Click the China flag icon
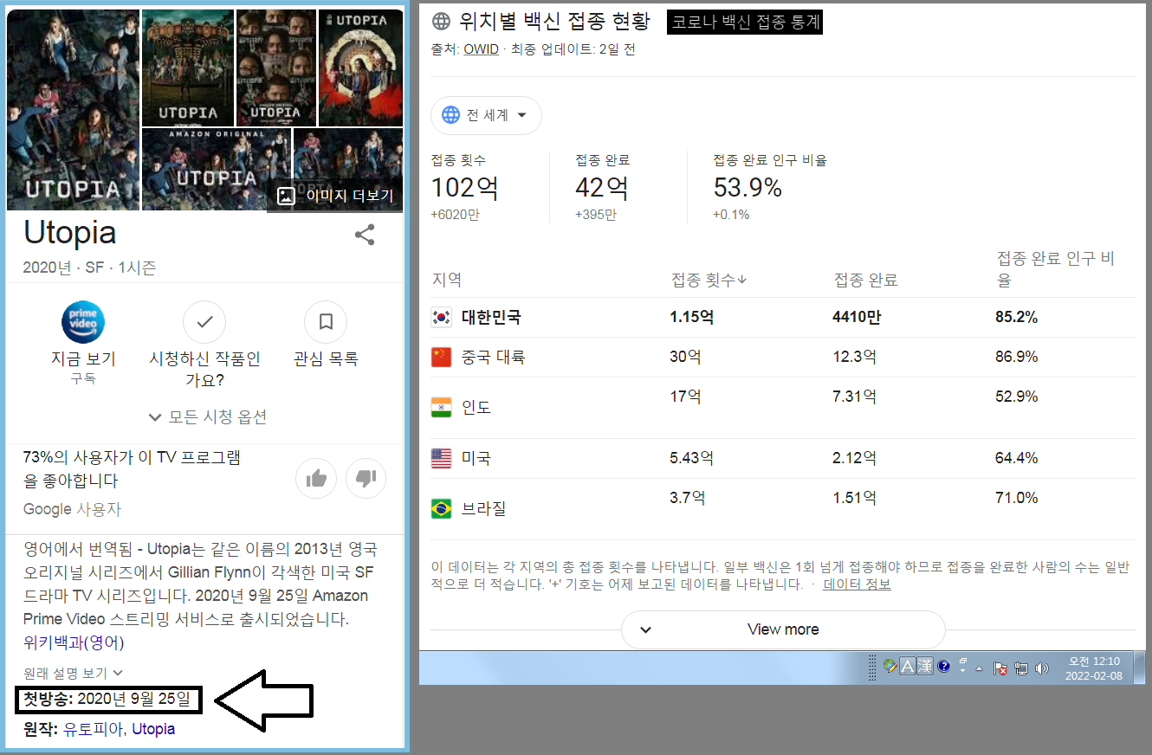The width and height of the screenshot is (1152, 755). pyautogui.click(x=441, y=357)
